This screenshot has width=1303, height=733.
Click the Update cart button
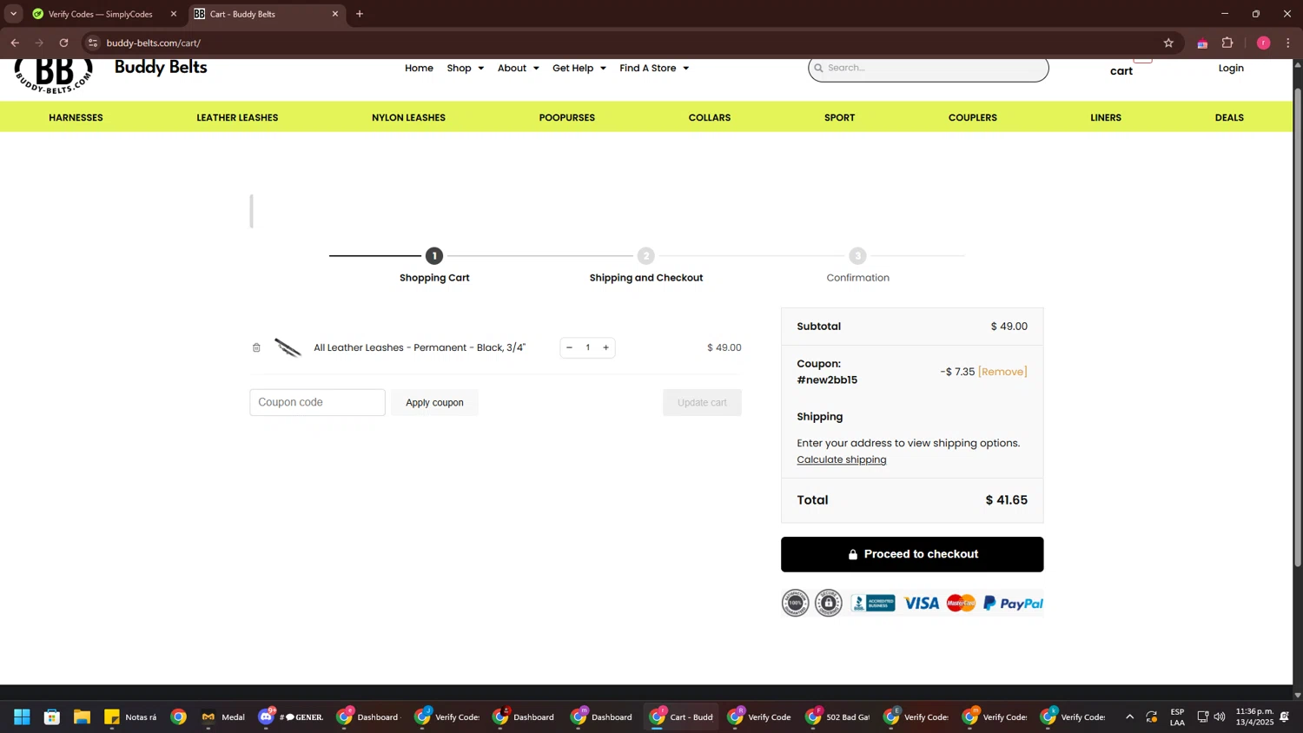pos(702,402)
